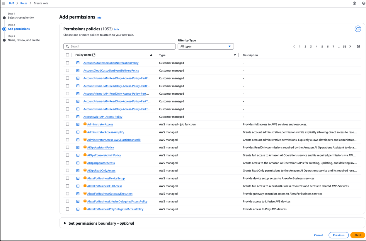Viewport: 366px width, 241px height.
Task: Click AIOpsOperatorAccess orange policy icon
Action: click(x=85, y=163)
